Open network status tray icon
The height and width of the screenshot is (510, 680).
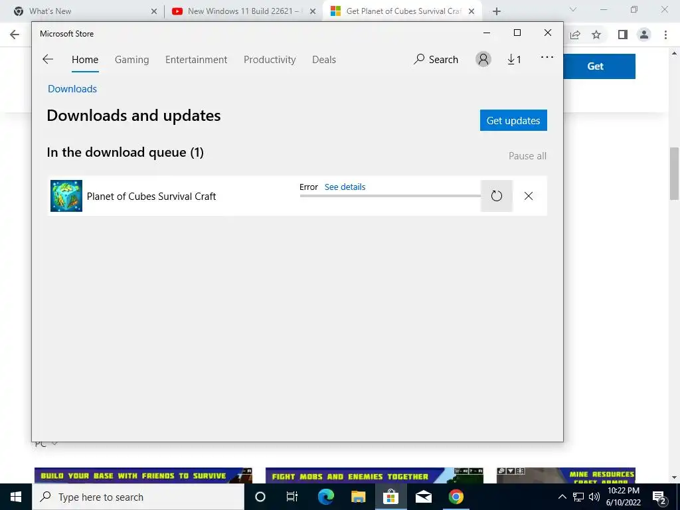coord(578,497)
